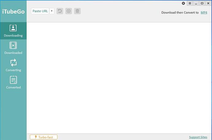The image size is (212, 140).
Task: Open the hamburger menu in title bar
Action: click(x=190, y=3)
